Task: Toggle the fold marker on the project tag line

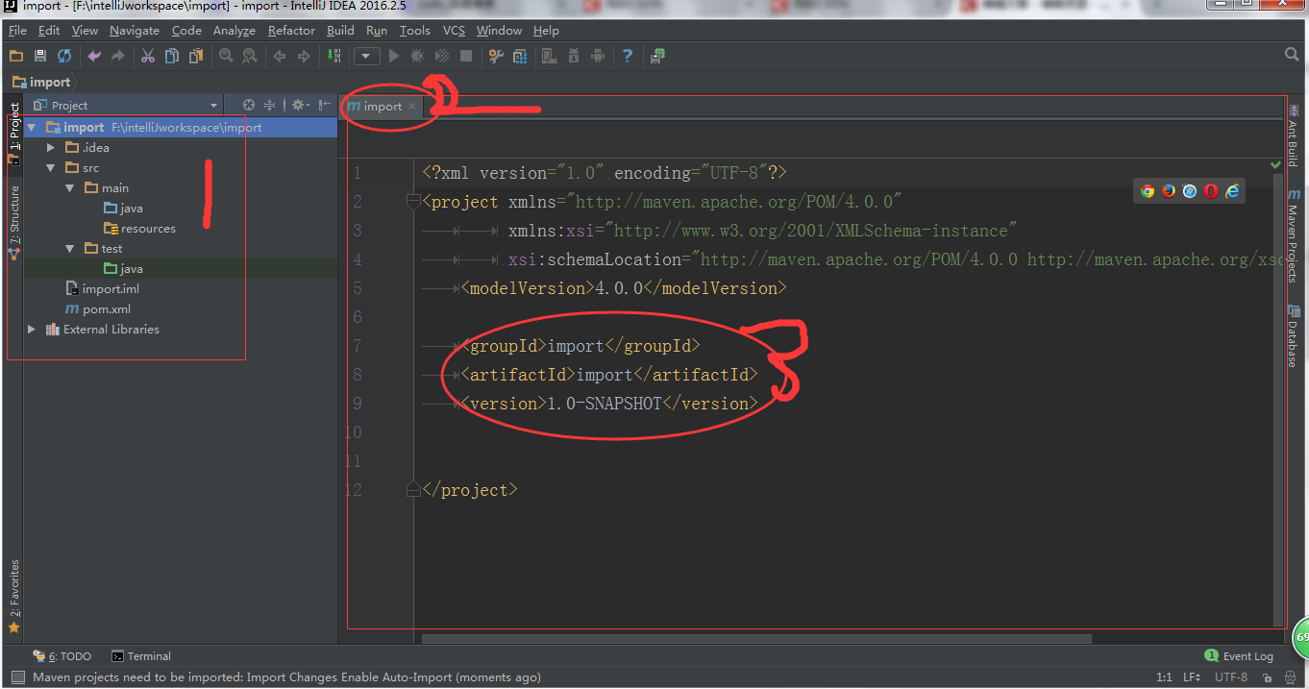Action: [413, 202]
